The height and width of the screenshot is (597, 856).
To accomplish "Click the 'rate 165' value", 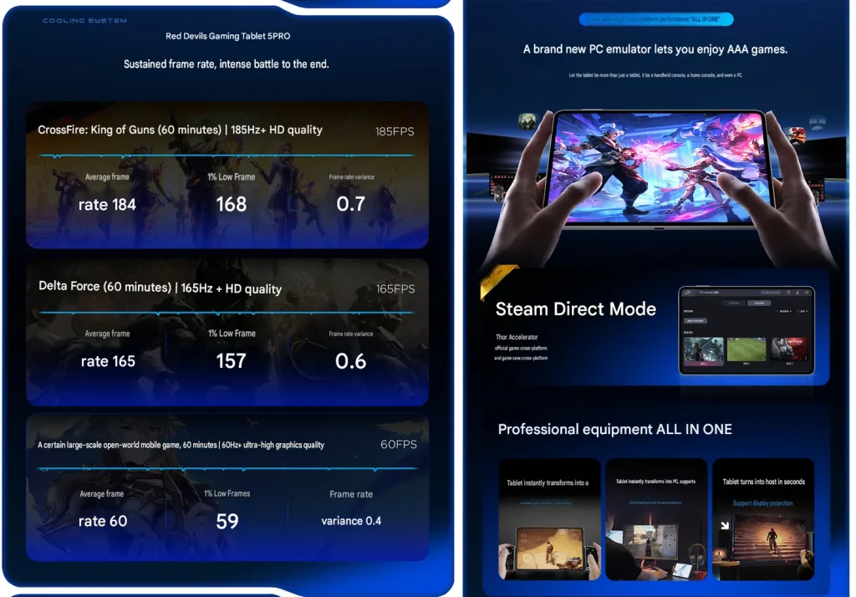I will 108,361.
